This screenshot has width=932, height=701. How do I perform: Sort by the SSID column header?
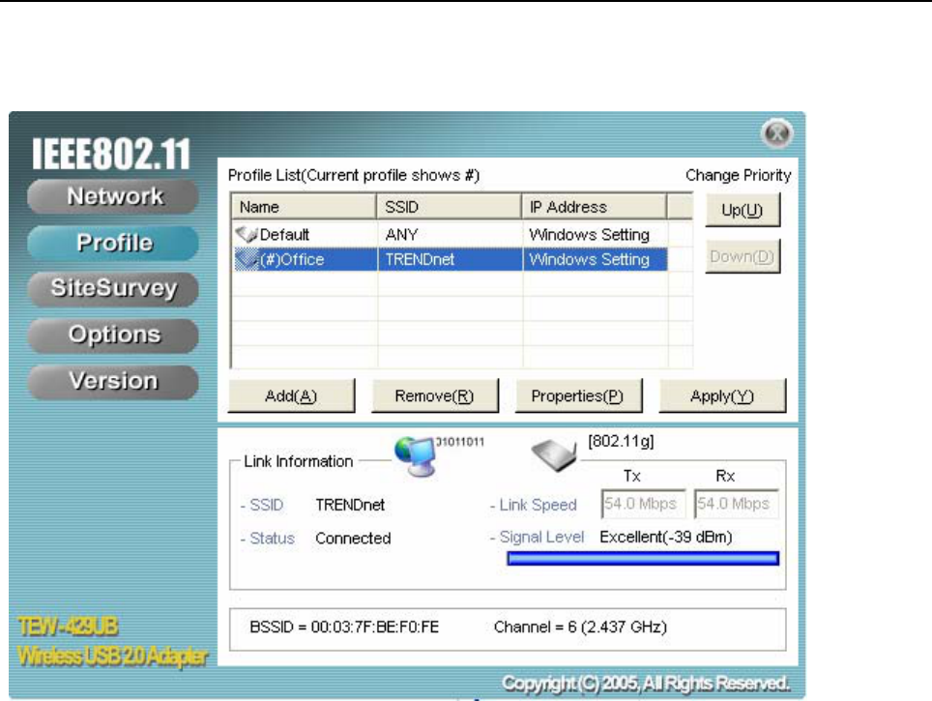449,207
